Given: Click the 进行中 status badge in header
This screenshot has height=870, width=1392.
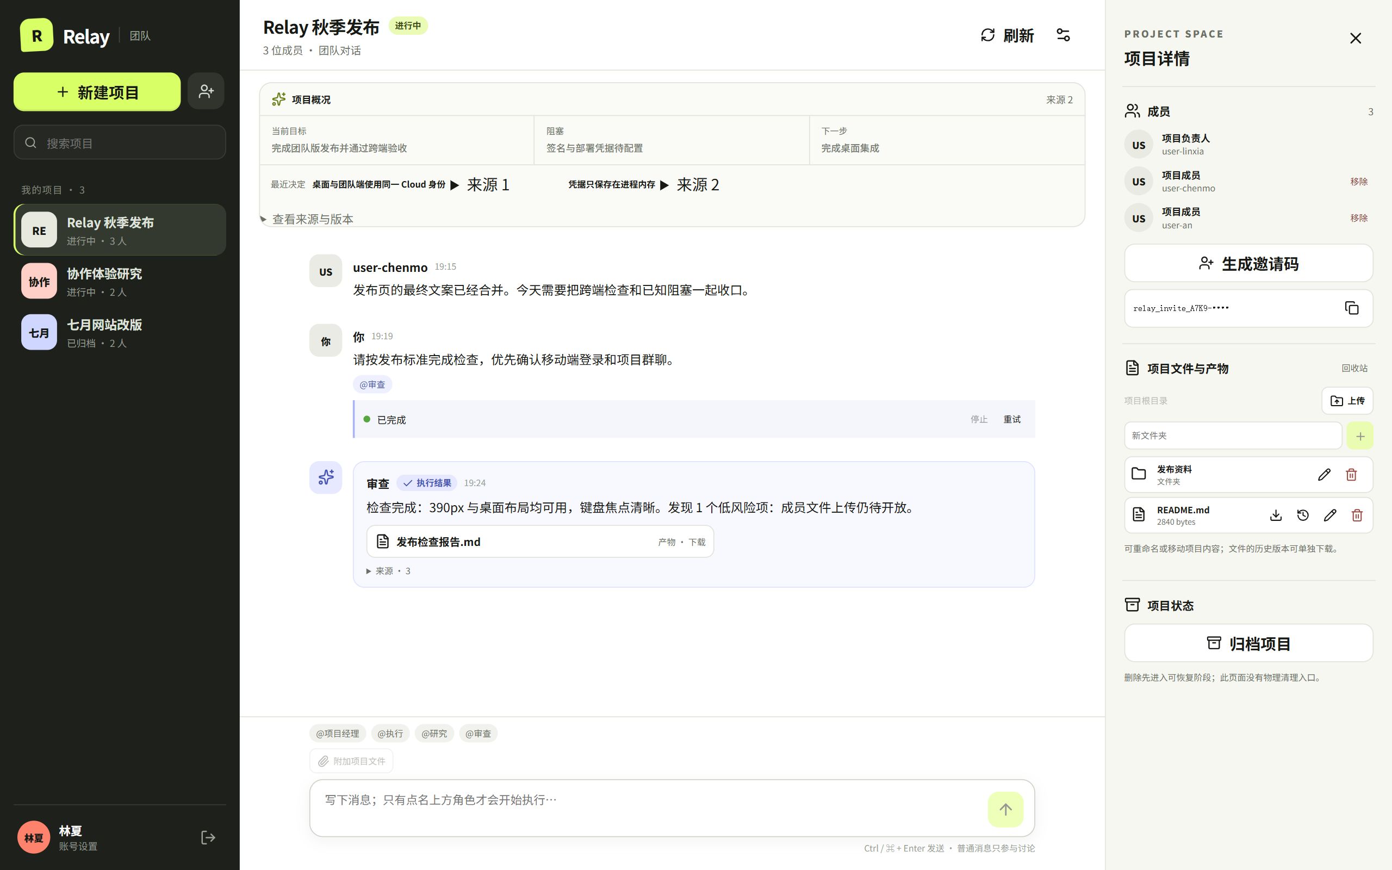Looking at the screenshot, I should coord(408,26).
